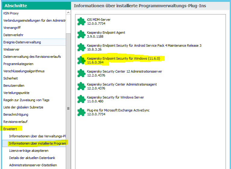The height and width of the screenshot is (169, 231).
Task: Select Kaspersky Endpoint Security für Windows (11.6.0)
Action: (x=123, y=58)
